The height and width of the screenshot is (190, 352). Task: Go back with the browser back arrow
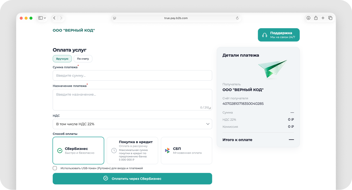pos(54,18)
